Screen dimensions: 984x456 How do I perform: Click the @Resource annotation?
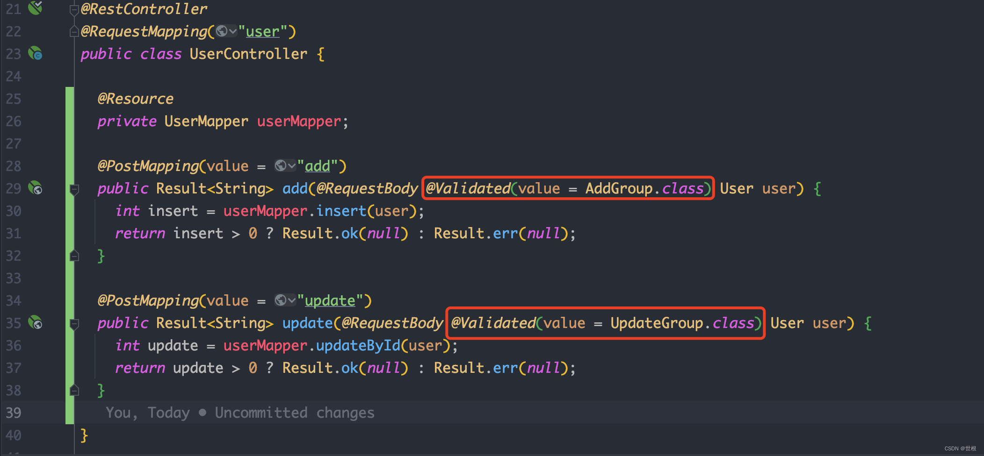pyautogui.click(x=136, y=99)
